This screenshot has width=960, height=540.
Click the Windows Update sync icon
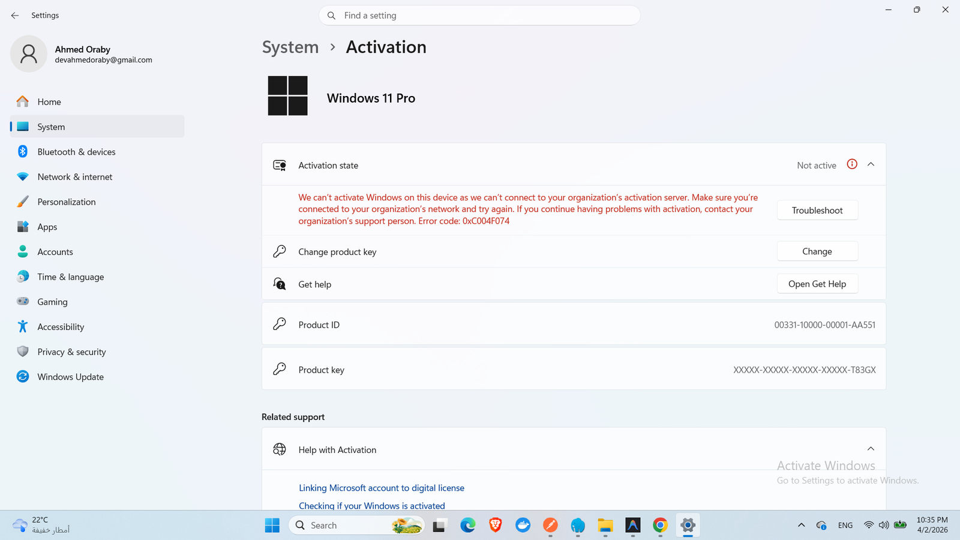click(x=23, y=376)
